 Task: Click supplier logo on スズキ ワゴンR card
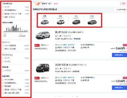click(x=37, y=78)
